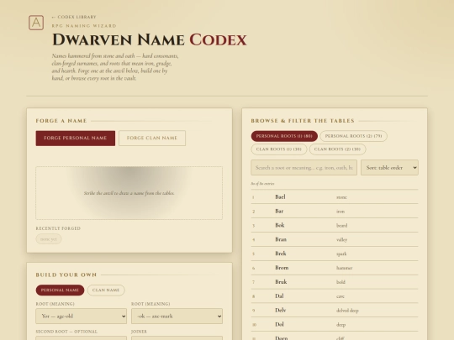This screenshot has width=454, height=340.
Task: Click the entries count text above table
Action: (x=262, y=184)
